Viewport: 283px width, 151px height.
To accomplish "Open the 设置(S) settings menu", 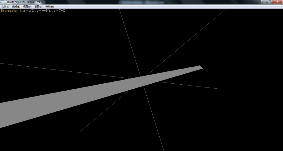I will click(38, 7).
